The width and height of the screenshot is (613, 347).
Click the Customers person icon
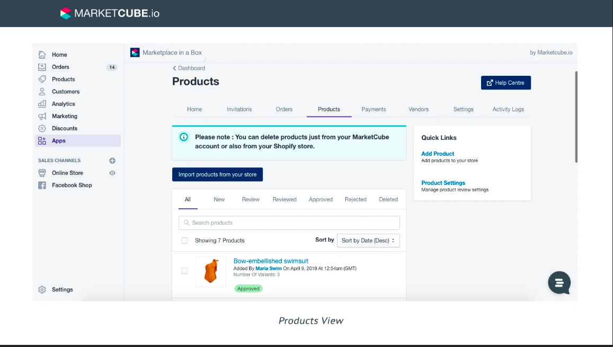[x=42, y=92]
